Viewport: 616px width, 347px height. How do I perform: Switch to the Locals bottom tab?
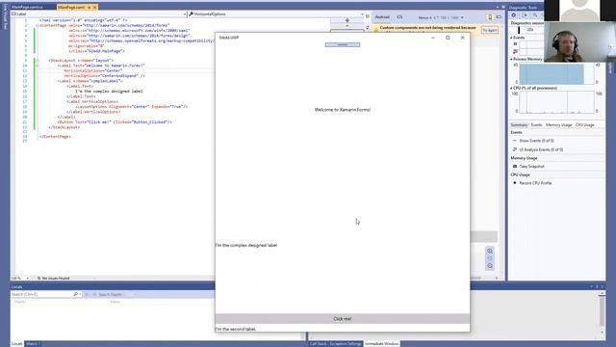click(x=17, y=344)
